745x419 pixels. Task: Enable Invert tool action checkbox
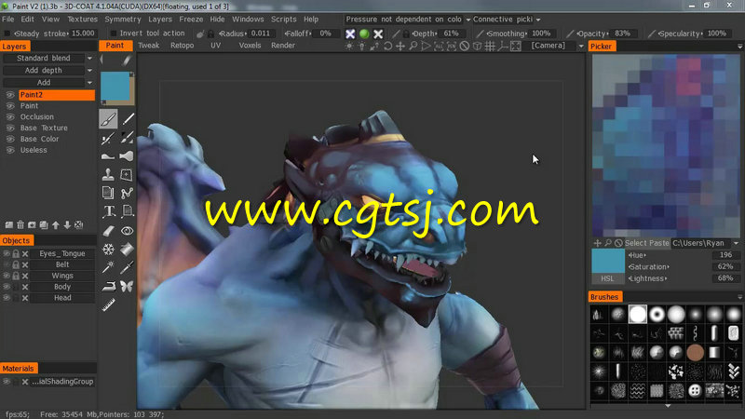[x=113, y=34]
